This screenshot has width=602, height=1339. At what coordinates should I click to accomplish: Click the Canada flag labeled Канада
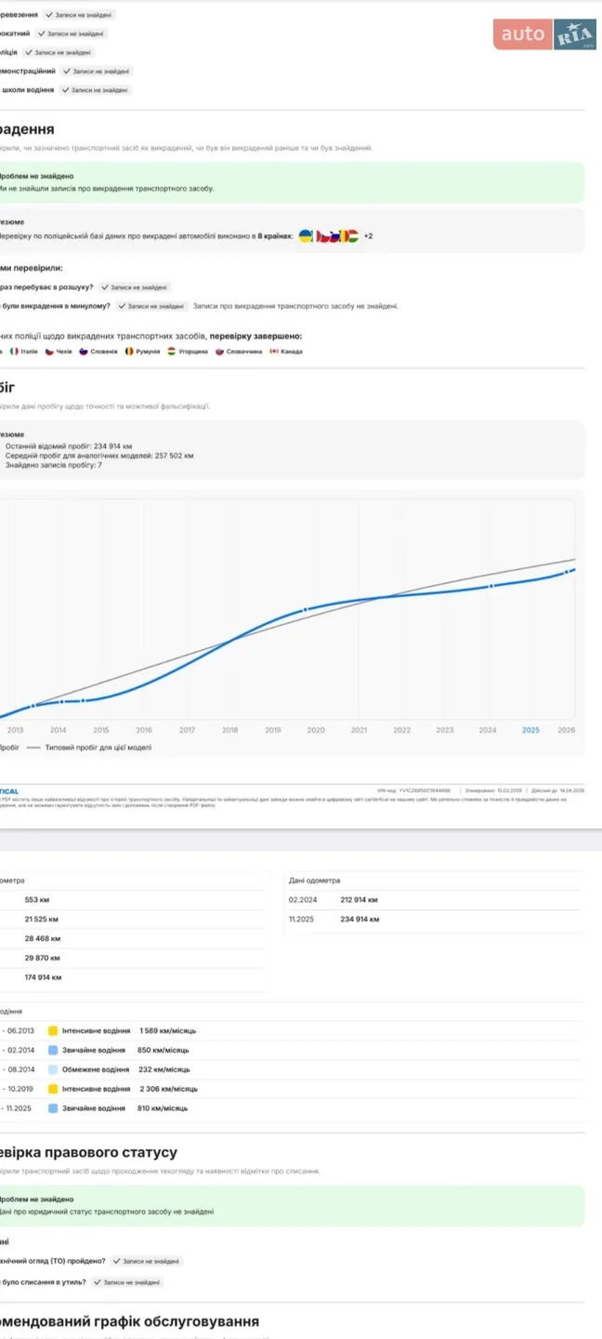point(273,351)
